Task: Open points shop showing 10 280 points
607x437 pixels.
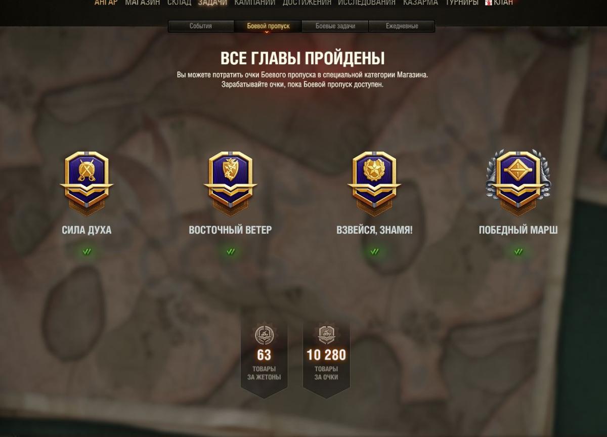Action: click(x=326, y=358)
